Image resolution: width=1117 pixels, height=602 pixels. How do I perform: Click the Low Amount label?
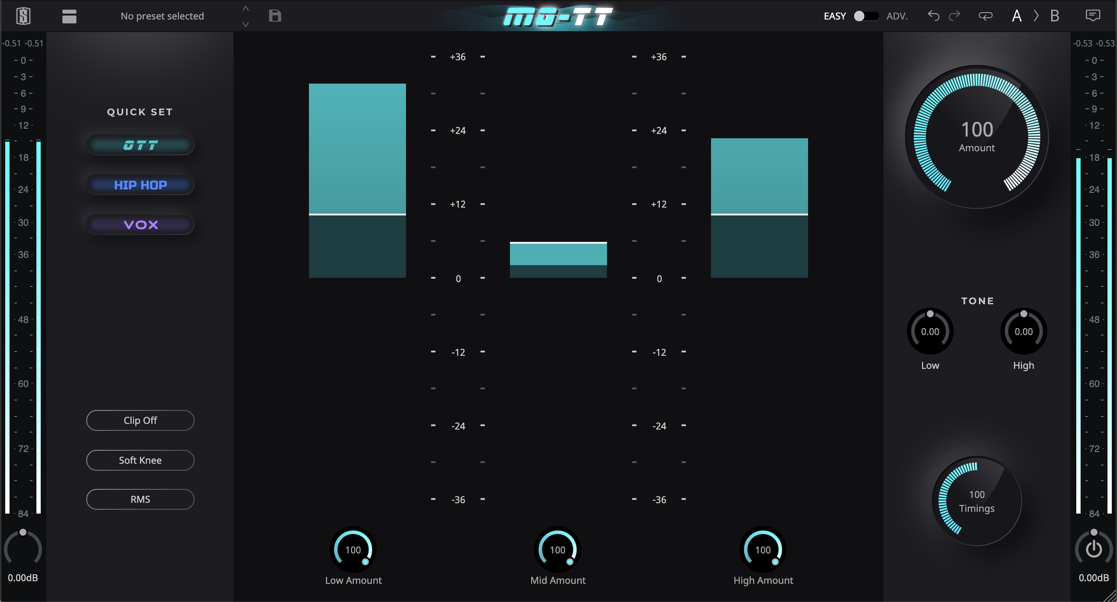tap(354, 580)
